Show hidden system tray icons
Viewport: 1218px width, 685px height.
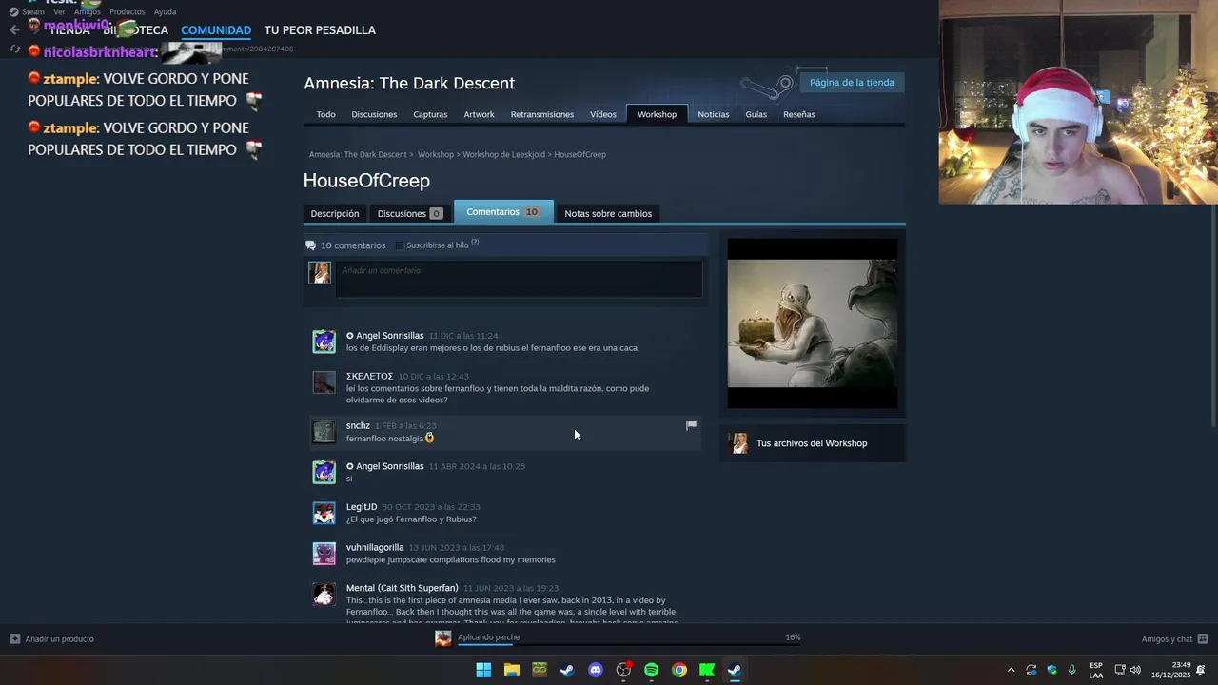(1011, 670)
